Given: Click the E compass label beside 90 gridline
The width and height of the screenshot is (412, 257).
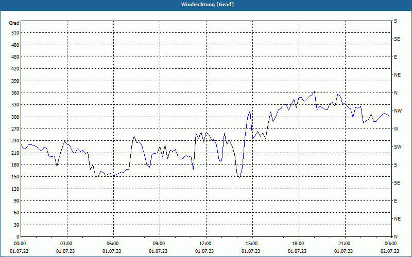Looking at the screenshot, I should coord(396,201).
